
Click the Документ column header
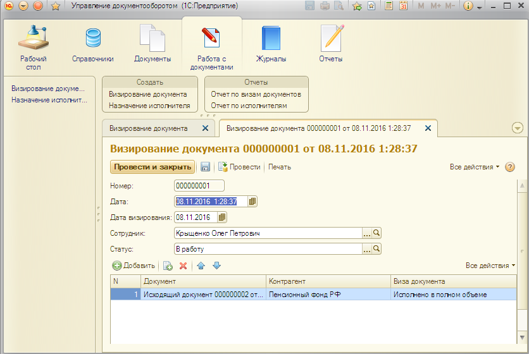point(203,281)
